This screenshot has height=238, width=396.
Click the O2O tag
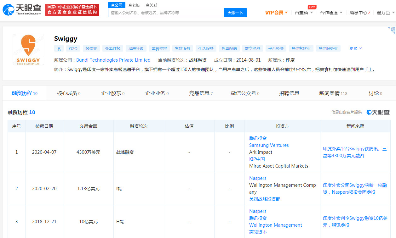[73, 48]
